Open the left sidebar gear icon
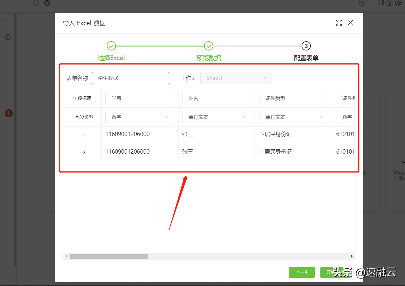 pyautogui.click(x=8, y=37)
